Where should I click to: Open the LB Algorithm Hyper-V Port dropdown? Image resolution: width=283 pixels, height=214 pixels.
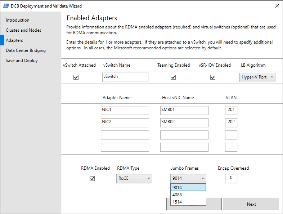(x=257, y=77)
